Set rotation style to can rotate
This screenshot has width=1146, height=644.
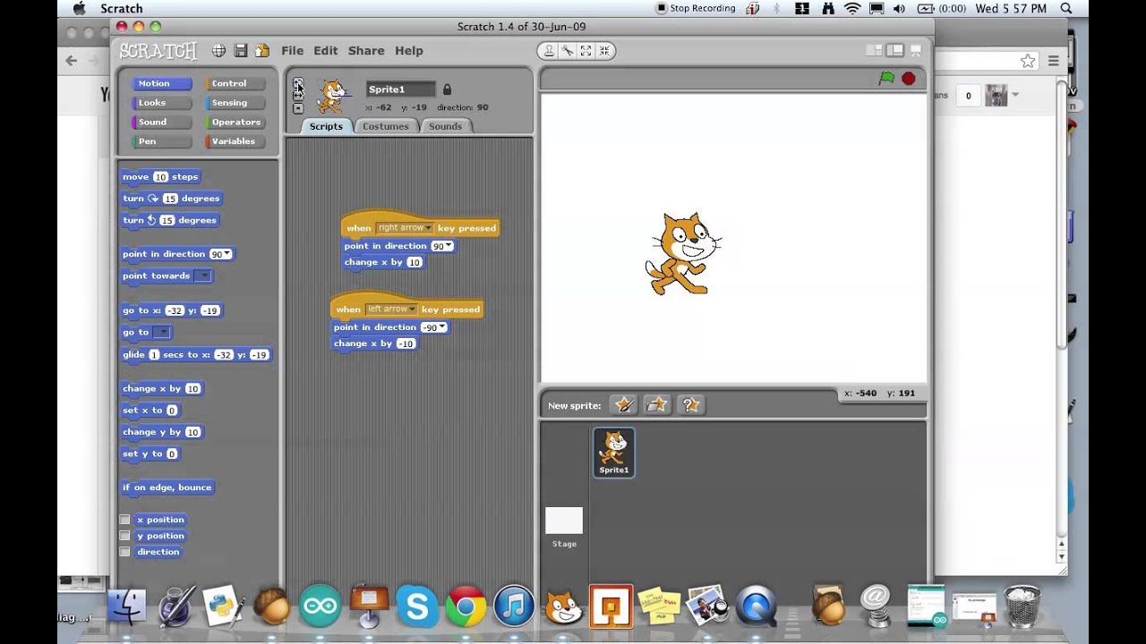[298, 83]
